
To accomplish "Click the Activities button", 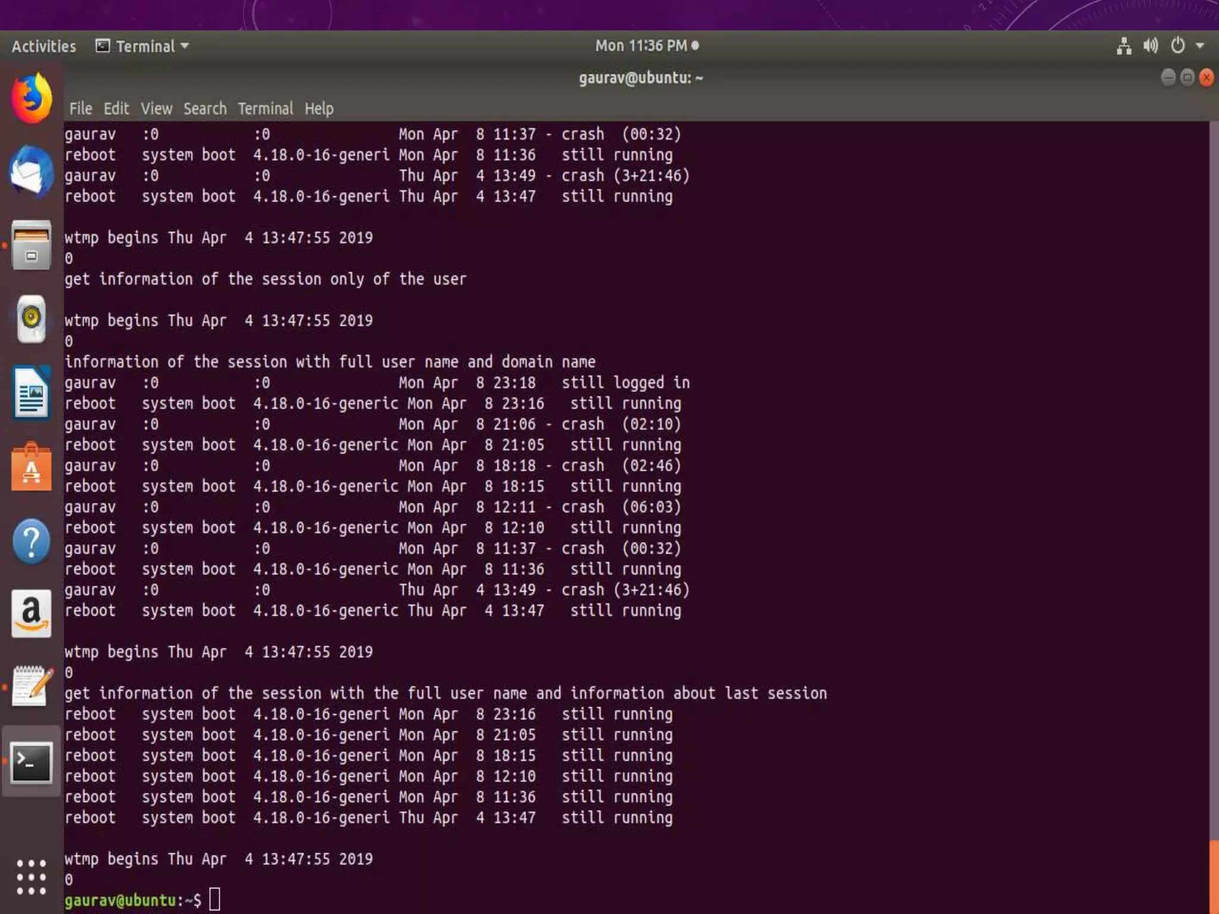I will coord(44,46).
